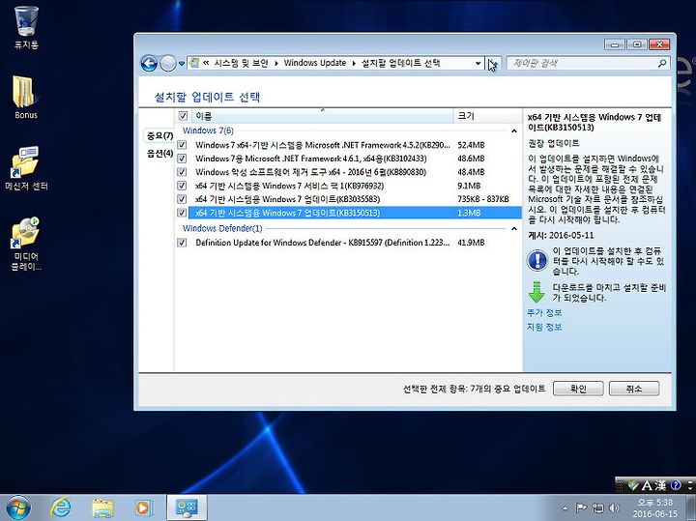Launch Internet Explorer from taskbar
Image resolution: width=696 pixels, height=521 pixels.
pos(61,507)
